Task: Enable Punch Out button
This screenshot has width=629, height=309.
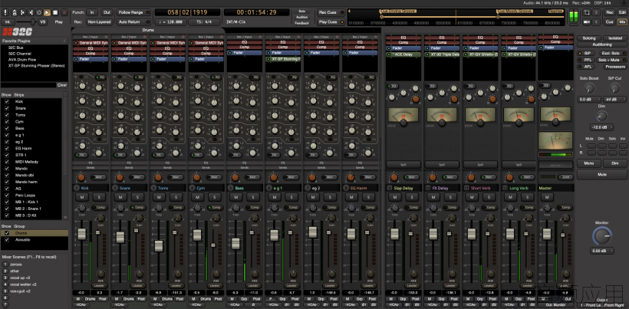Action: [x=107, y=12]
